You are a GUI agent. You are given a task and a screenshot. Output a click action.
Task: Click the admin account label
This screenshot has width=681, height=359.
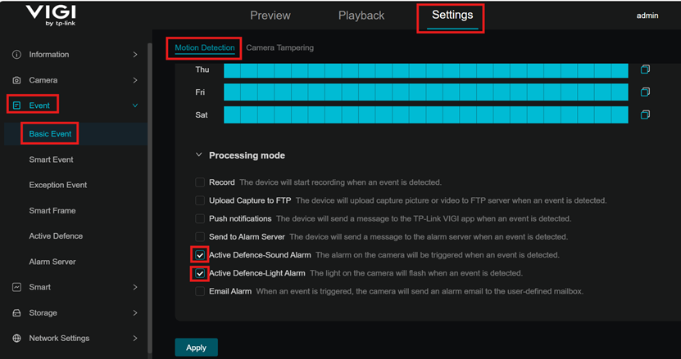click(x=647, y=16)
